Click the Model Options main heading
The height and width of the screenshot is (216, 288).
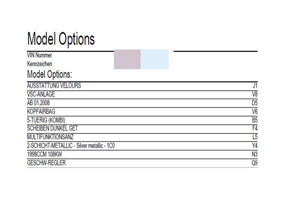click(x=61, y=39)
